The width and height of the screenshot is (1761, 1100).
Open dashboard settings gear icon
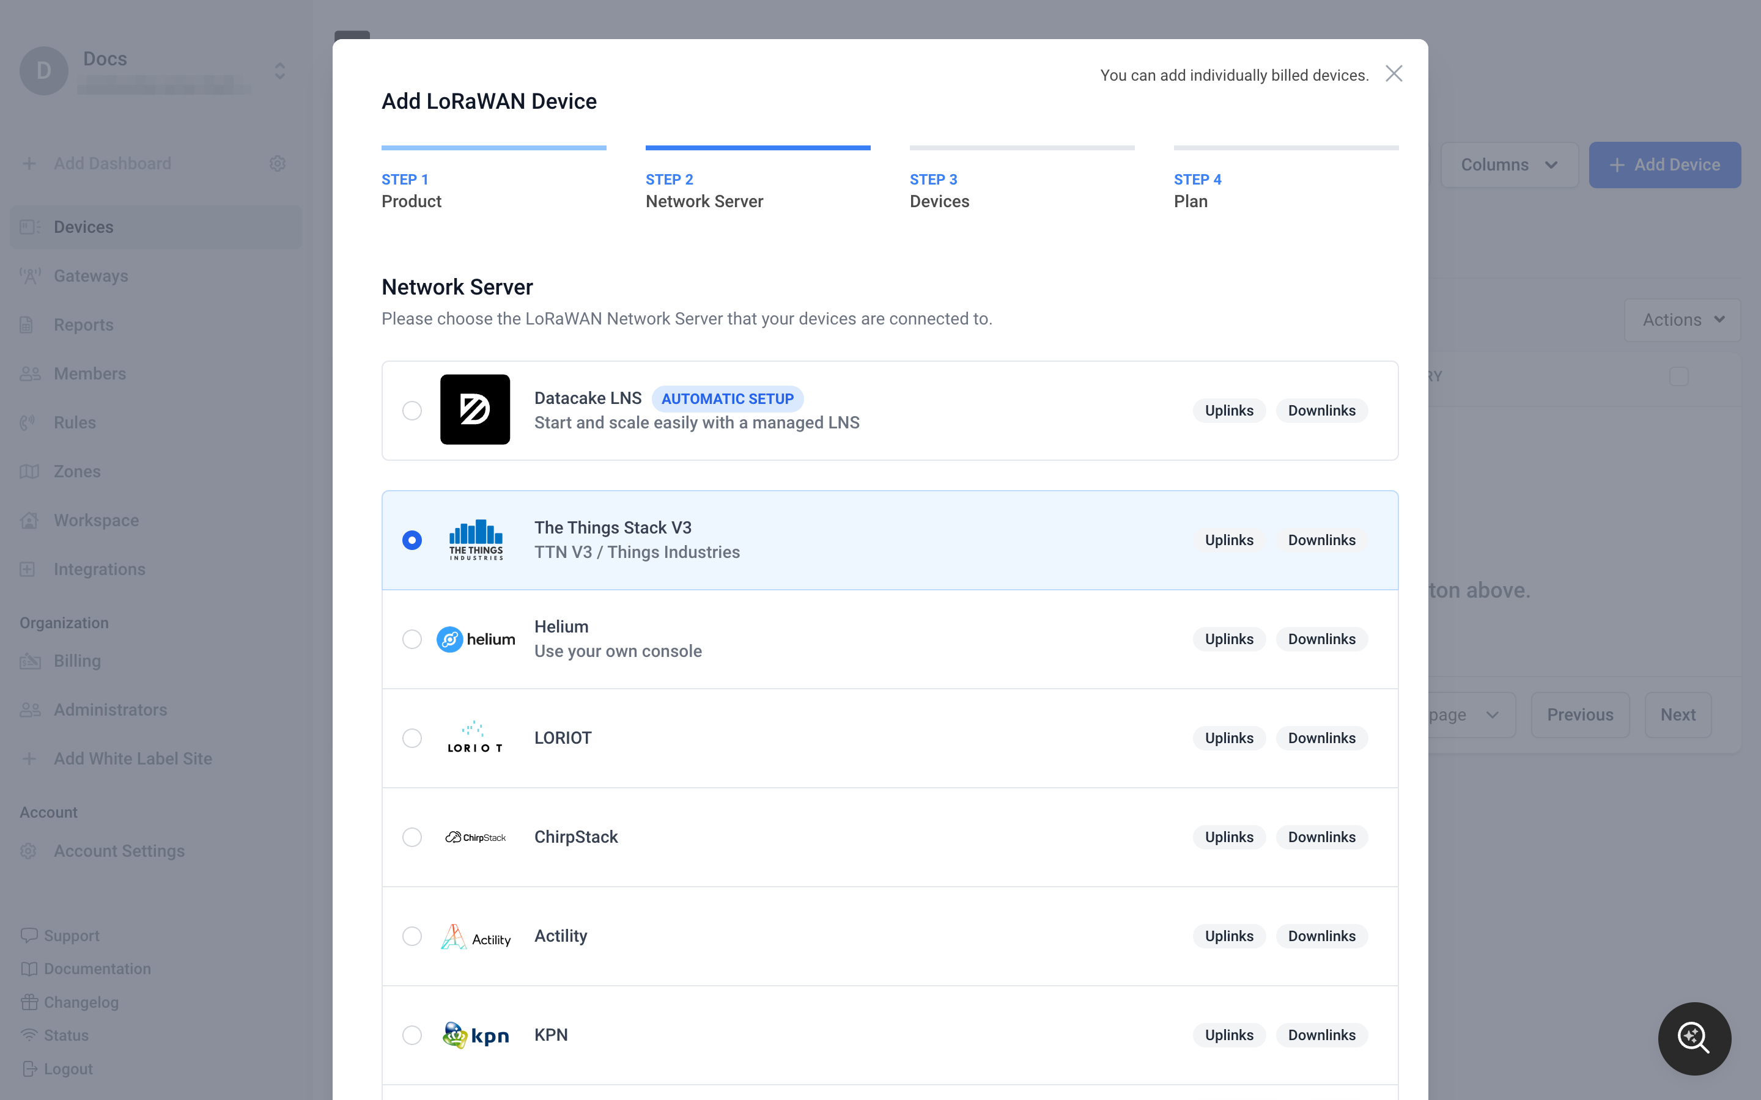click(277, 164)
